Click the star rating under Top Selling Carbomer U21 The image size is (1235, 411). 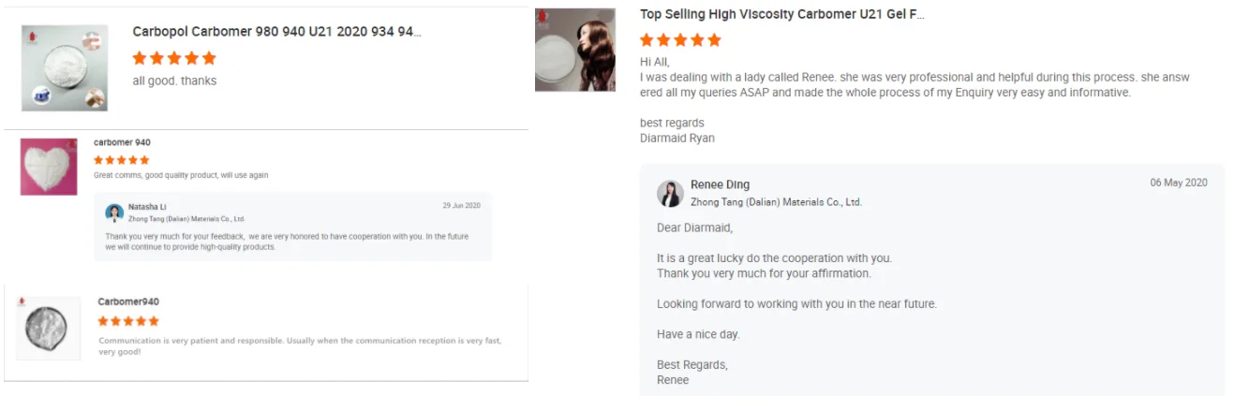[680, 40]
